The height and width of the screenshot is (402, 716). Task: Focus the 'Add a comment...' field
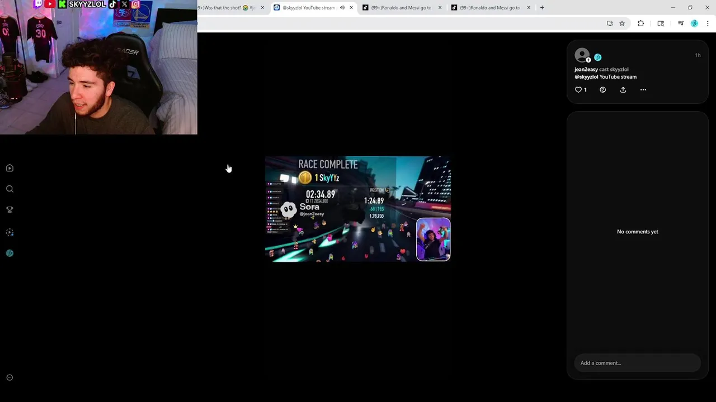click(x=637, y=363)
